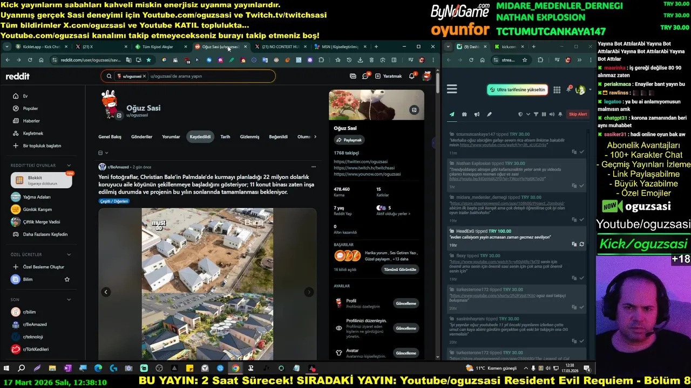
Task: Click Ultra tarifesine yükseltin button
Action: point(517,90)
